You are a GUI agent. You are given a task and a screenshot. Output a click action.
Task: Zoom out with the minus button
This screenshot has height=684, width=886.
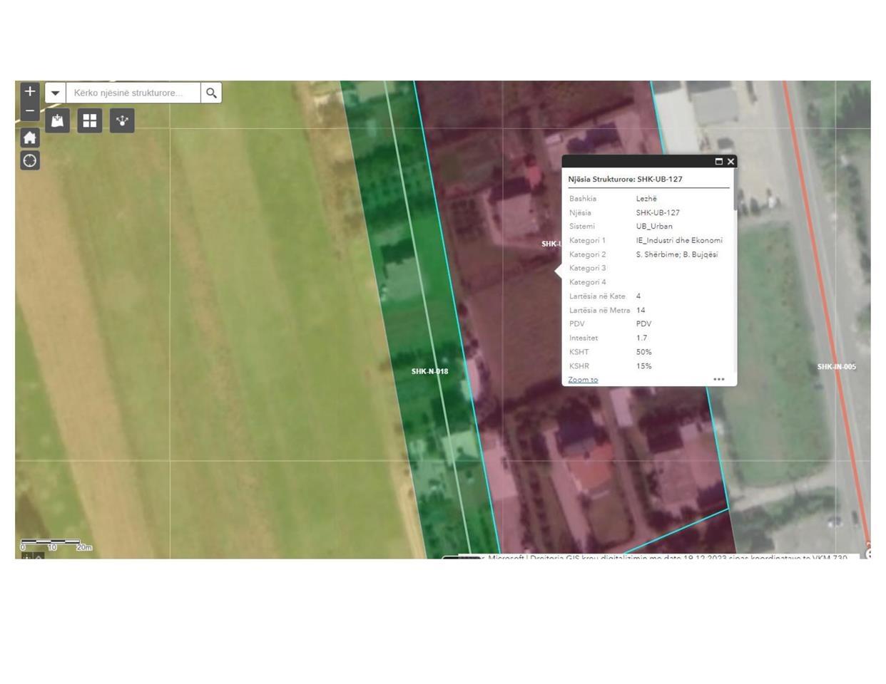pyautogui.click(x=30, y=111)
